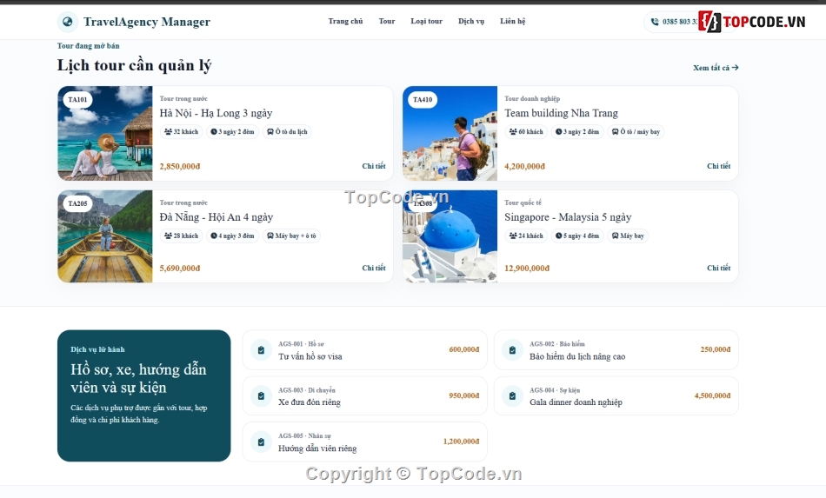Click the arrow icon next to Xem tất cả

(x=736, y=68)
